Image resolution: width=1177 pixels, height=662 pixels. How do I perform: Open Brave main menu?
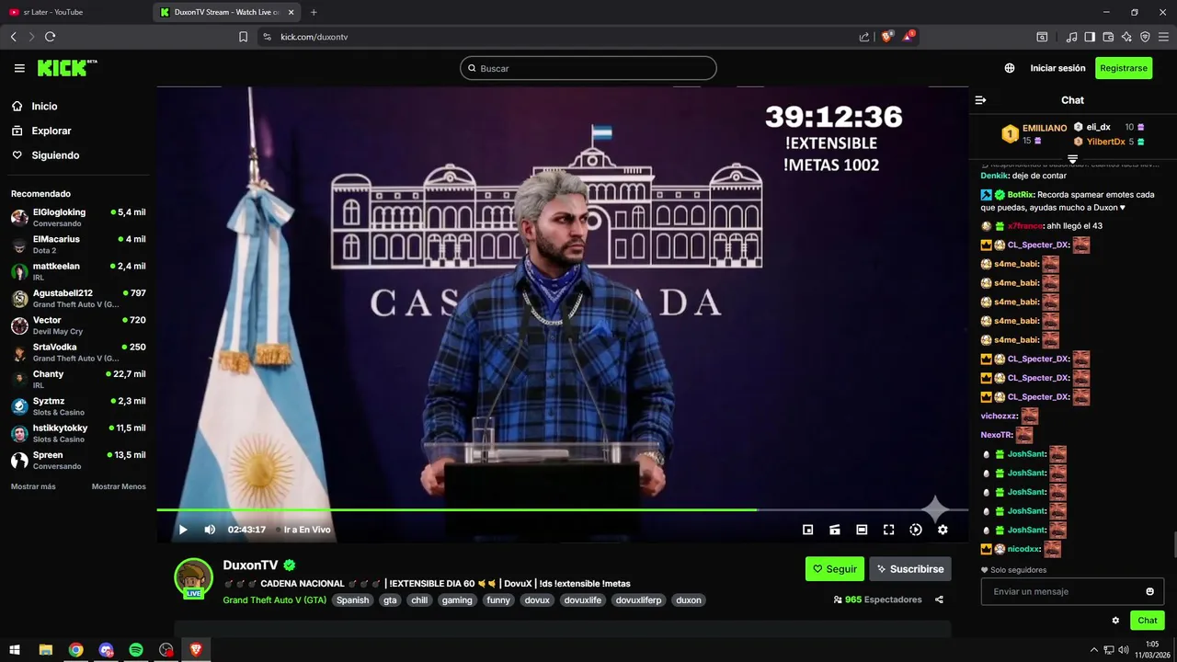(1164, 37)
